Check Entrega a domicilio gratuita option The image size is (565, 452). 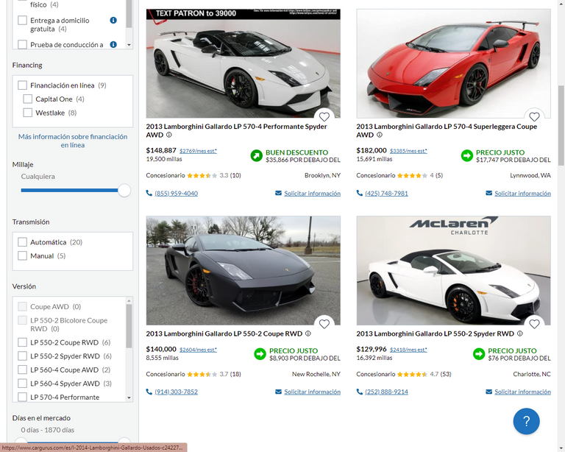click(x=22, y=20)
